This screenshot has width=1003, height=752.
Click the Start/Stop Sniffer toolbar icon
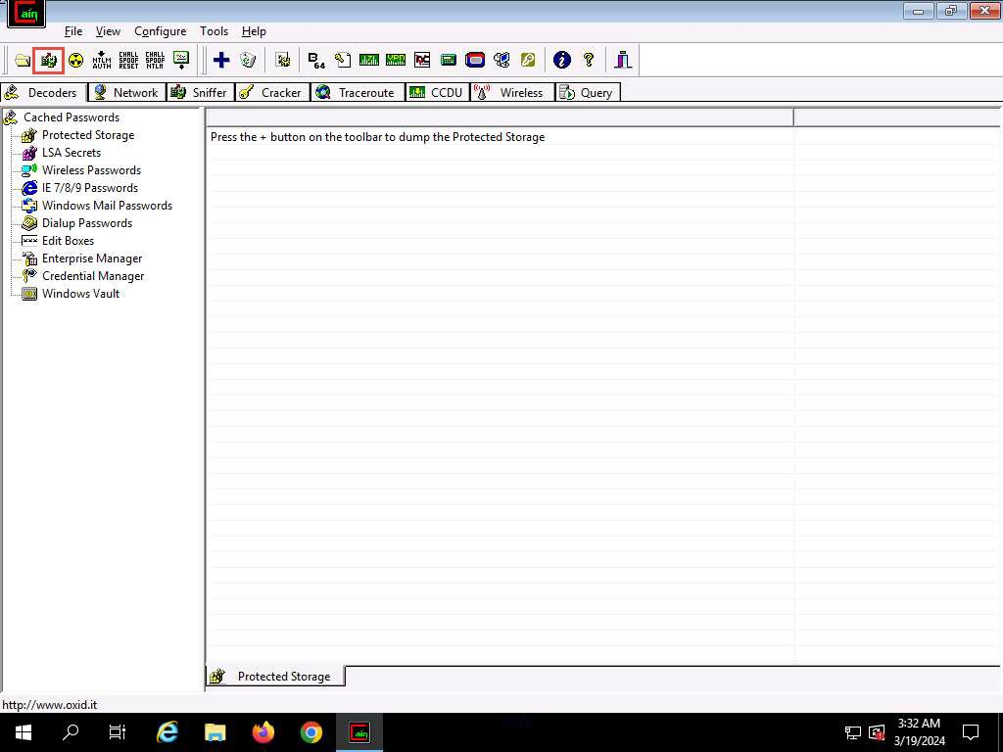pyautogui.click(x=48, y=61)
